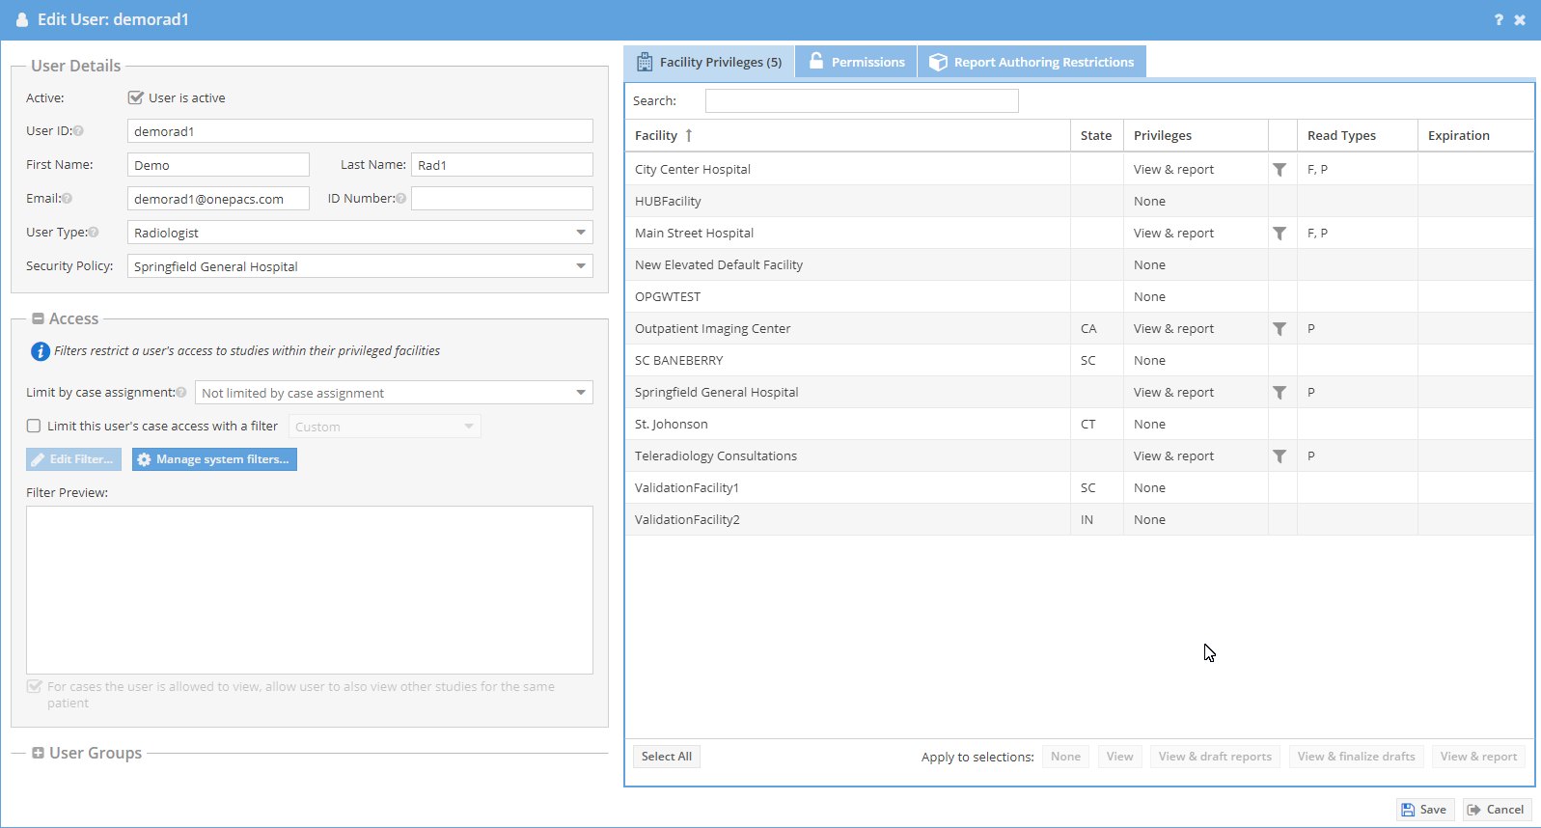Image resolution: width=1541 pixels, height=828 pixels.
Task: Save the user changes
Action: click(1425, 810)
